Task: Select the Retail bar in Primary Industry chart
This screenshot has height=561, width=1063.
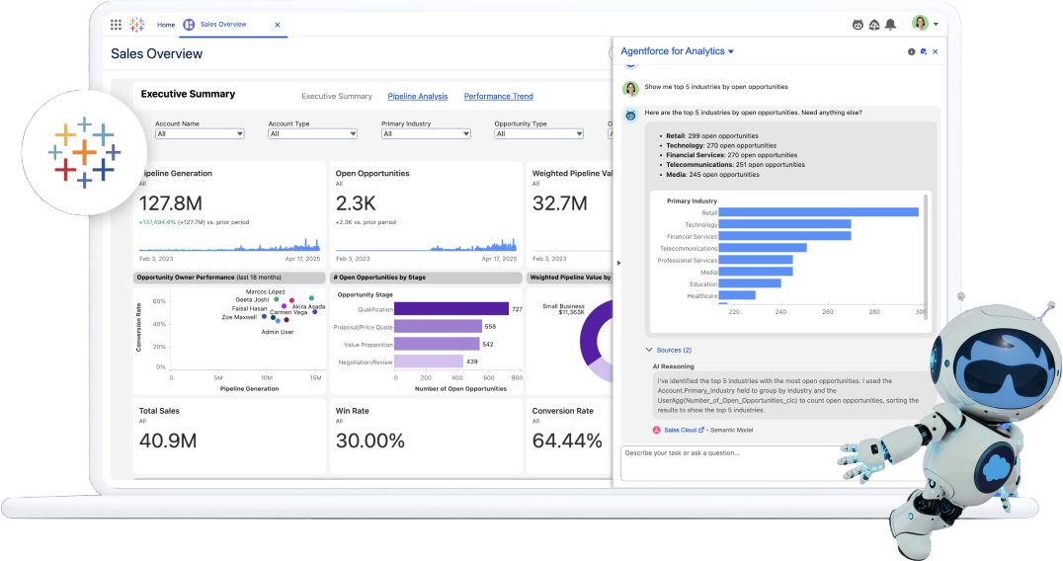Action: (818, 212)
